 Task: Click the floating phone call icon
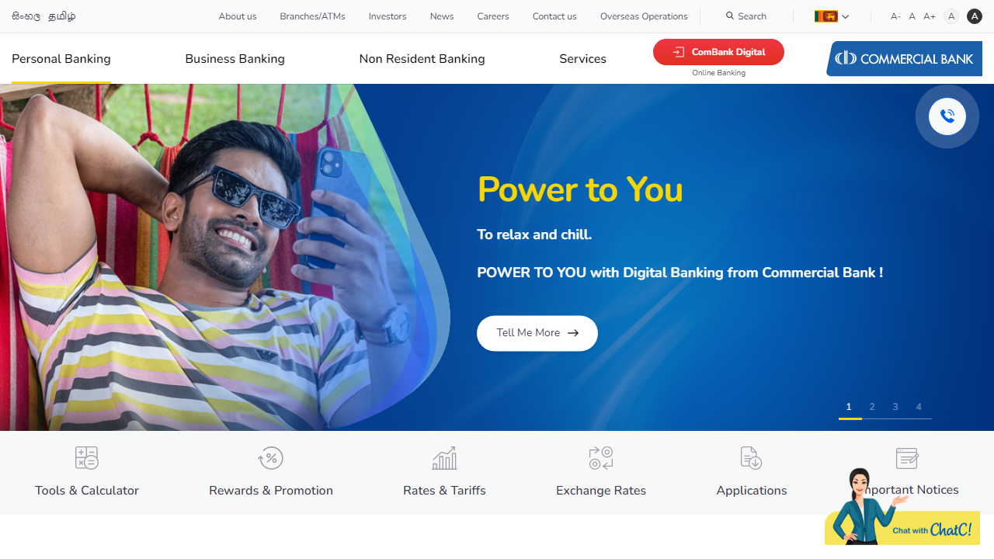[947, 116]
